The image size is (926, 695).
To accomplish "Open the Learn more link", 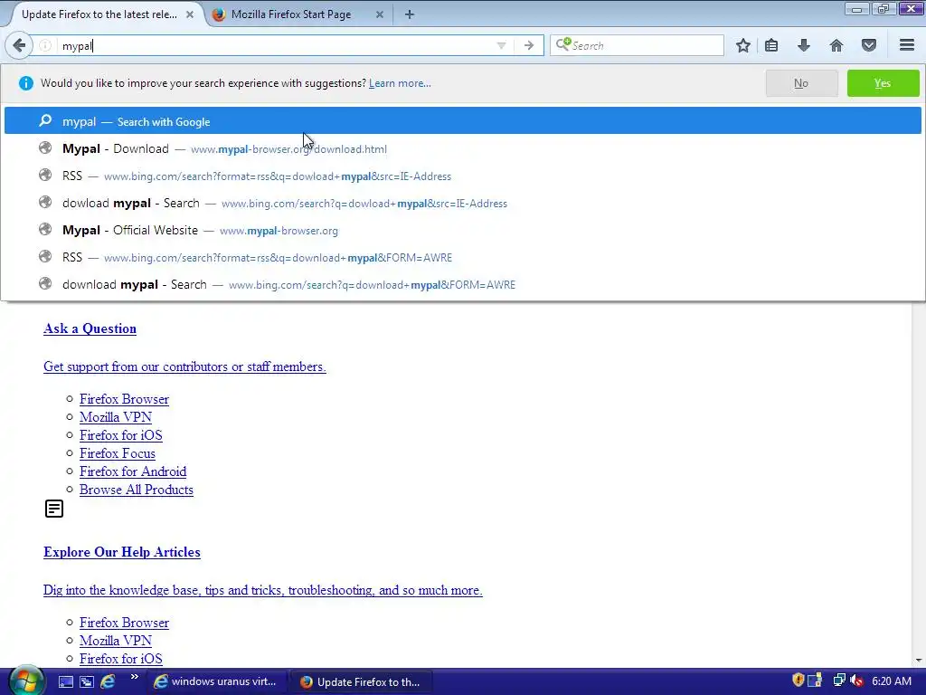I will tap(400, 83).
